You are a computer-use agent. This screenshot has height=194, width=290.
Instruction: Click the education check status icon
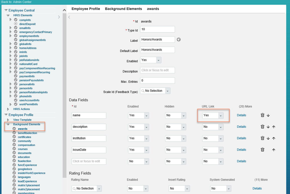coord(14,157)
